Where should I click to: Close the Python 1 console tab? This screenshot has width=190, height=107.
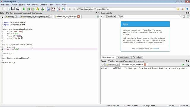pos(117,65)
